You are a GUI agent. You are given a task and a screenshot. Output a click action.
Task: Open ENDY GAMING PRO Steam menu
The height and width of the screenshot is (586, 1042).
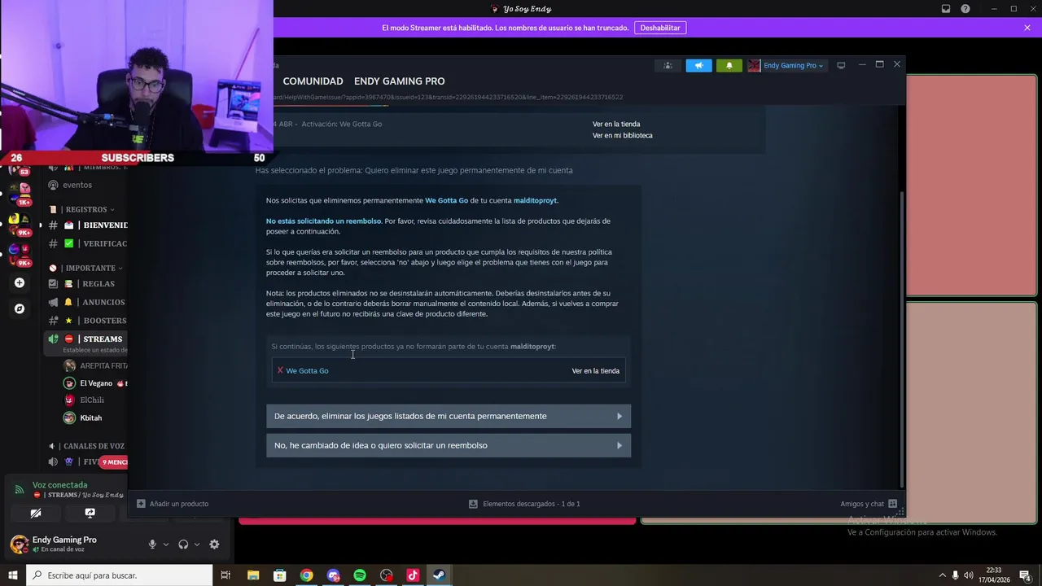click(399, 81)
